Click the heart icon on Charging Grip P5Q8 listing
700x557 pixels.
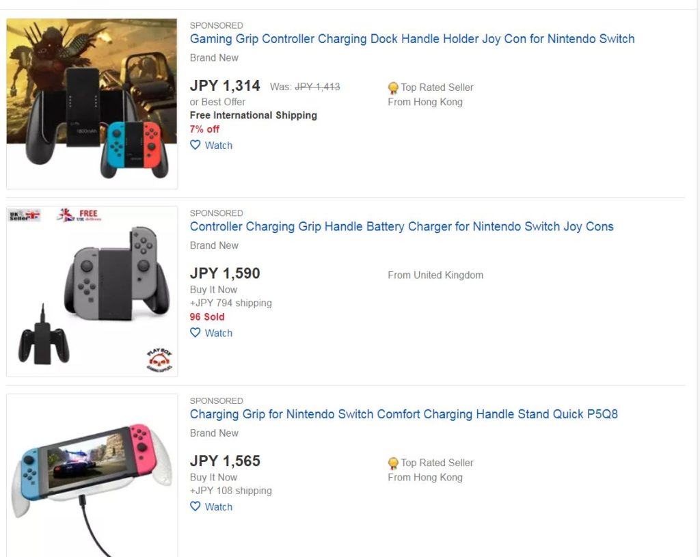coord(196,506)
